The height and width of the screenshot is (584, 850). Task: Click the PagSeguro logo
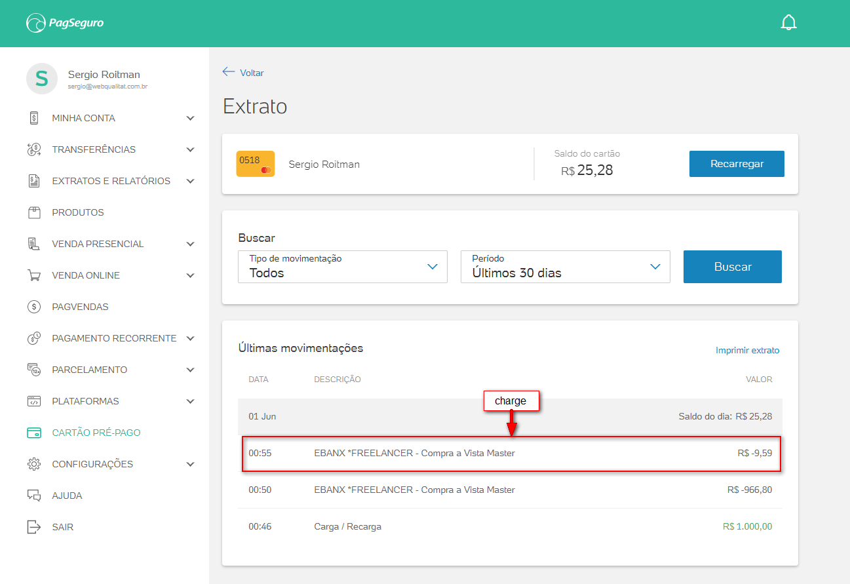pos(65,24)
